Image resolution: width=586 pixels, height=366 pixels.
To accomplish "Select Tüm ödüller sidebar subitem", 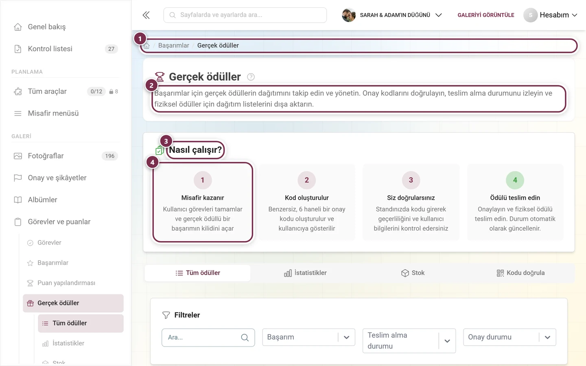I will click(81, 323).
